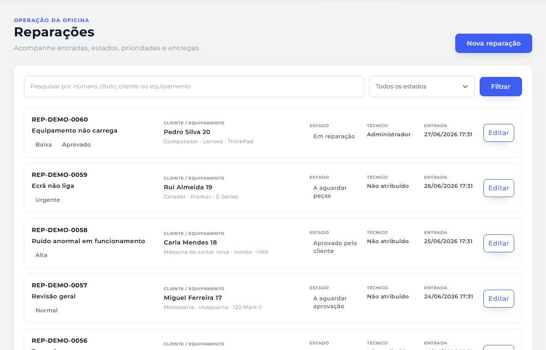Select repair number REP-DEMO-0059
Image resolution: width=546 pixels, height=350 pixels.
click(59, 175)
